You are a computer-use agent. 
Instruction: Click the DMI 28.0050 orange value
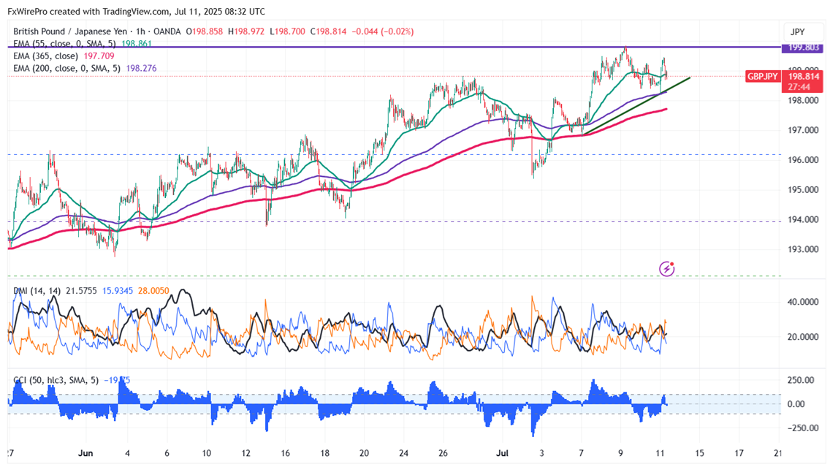[153, 291]
